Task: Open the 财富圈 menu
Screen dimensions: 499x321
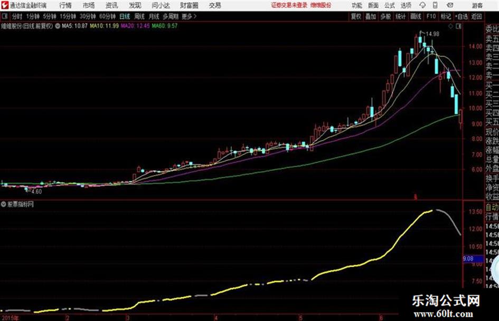Action: 189,5
